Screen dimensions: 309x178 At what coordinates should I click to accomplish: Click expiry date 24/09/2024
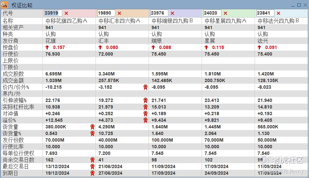[216, 173]
